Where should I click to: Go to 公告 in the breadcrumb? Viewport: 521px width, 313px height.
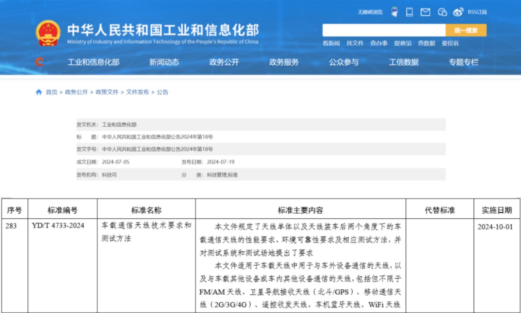coord(162,92)
